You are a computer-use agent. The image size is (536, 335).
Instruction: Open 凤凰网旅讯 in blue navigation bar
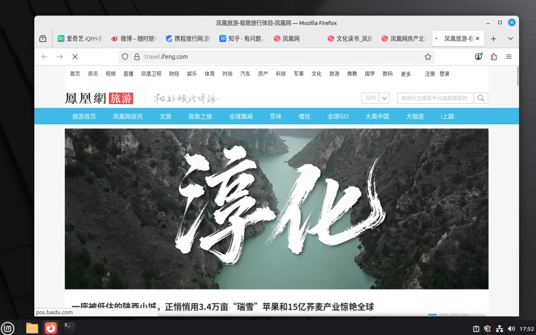tap(128, 116)
